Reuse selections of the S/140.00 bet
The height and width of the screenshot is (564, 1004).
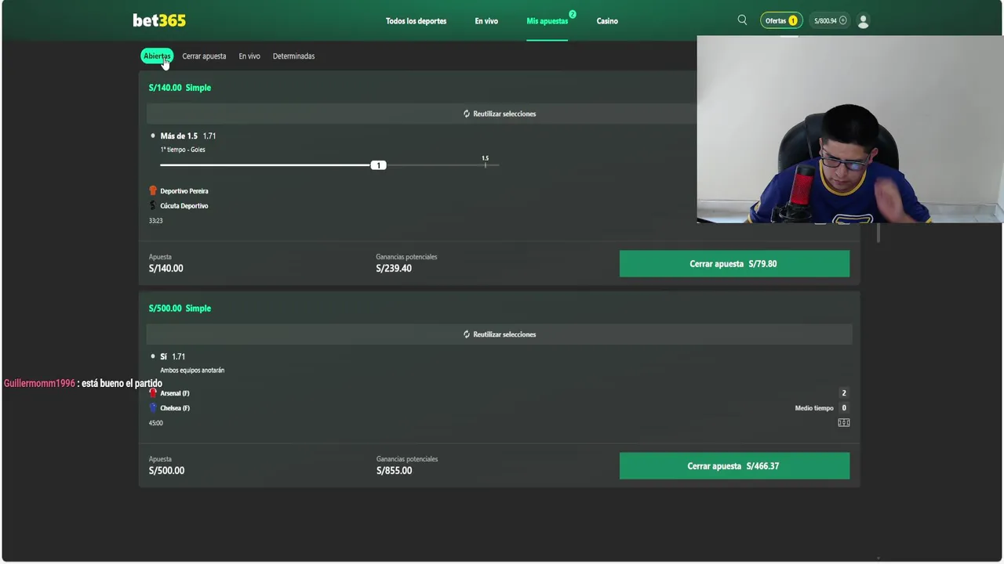pyautogui.click(x=500, y=114)
